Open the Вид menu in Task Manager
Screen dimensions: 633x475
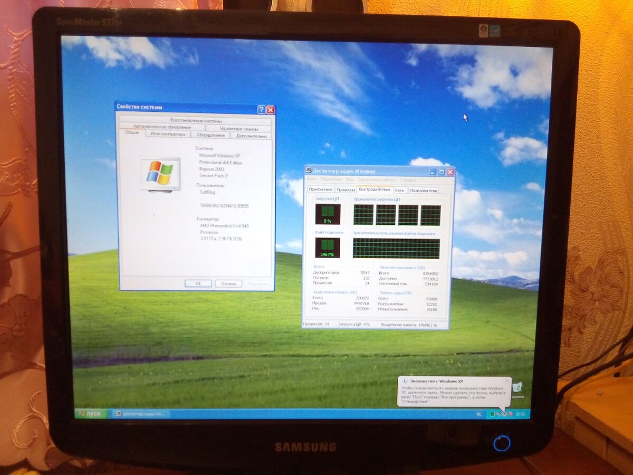click(350, 180)
